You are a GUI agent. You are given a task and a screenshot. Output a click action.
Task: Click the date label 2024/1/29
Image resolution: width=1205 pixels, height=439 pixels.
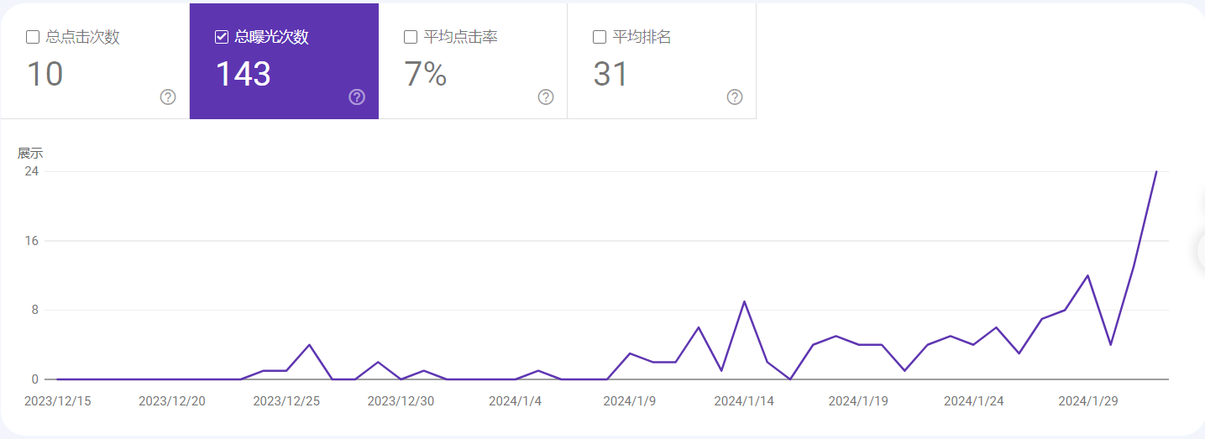(x=1087, y=401)
